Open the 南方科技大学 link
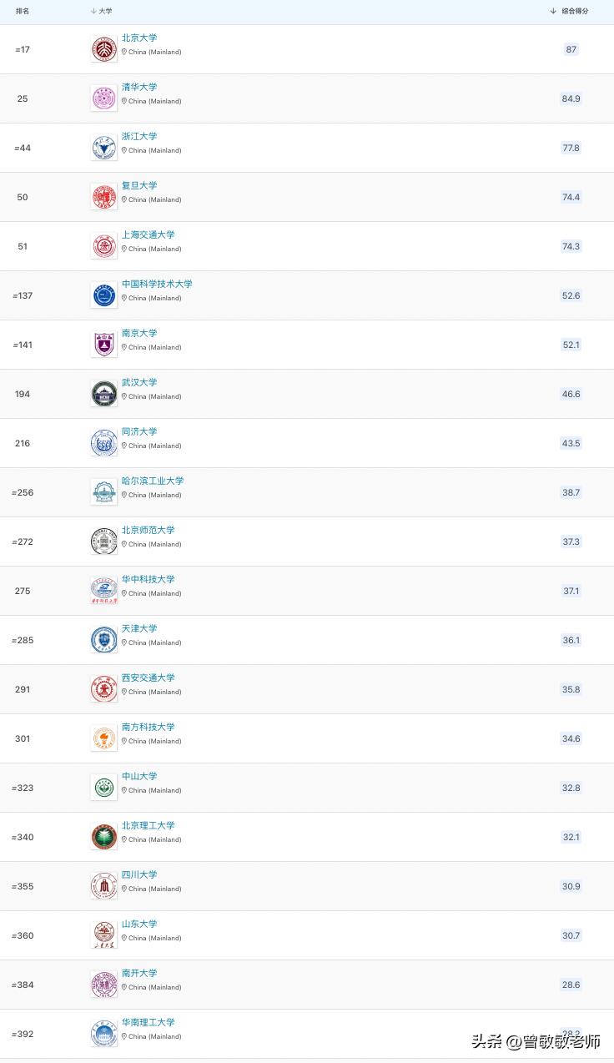The width and height of the screenshot is (614, 1063). pos(148,727)
